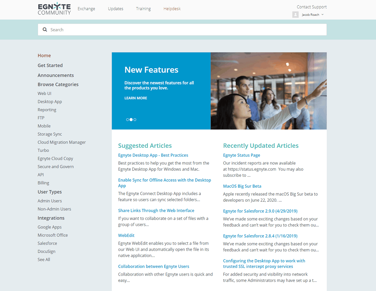Open the Microsoft Office integration
Viewport: 376px width, 291px height.
(x=53, y=235)
